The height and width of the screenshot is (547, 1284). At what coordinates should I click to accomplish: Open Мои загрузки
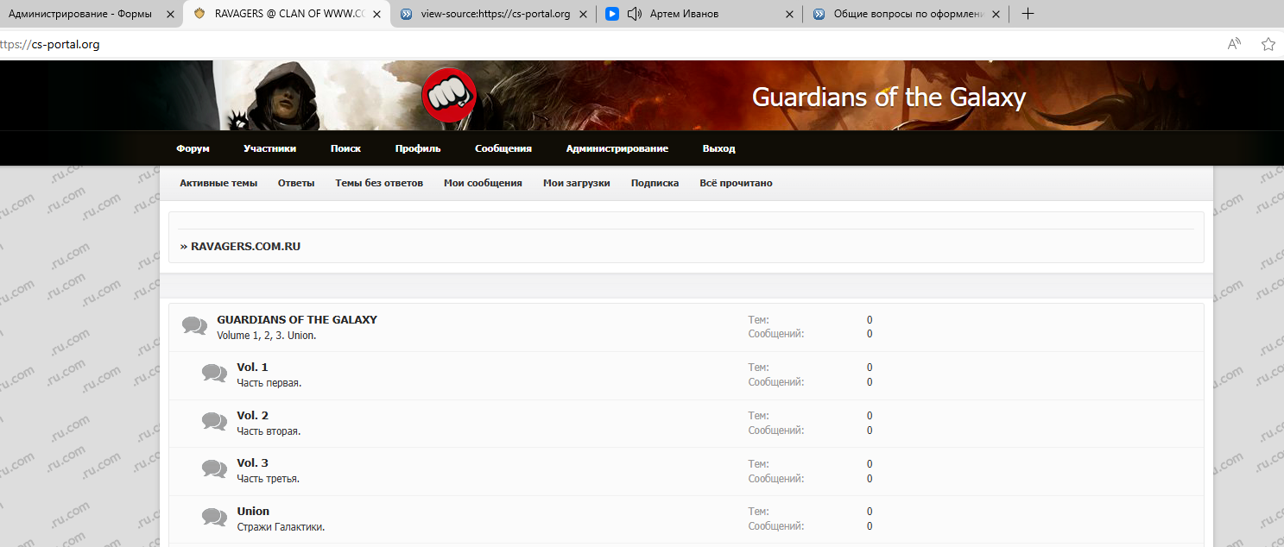coord(577,183)
